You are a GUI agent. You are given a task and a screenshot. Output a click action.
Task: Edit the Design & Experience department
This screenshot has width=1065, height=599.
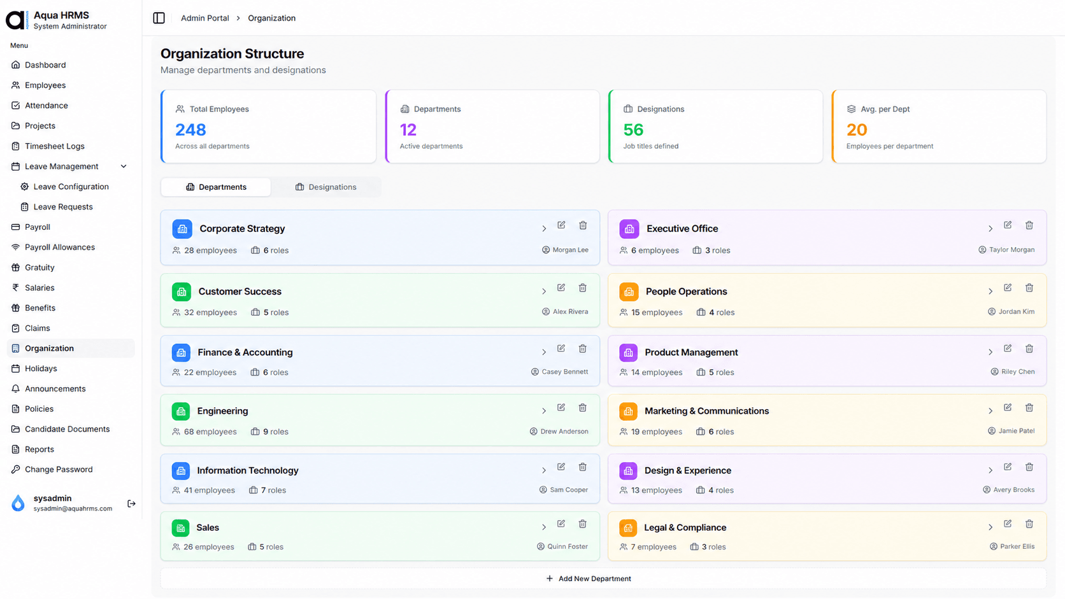(1008, 467)
